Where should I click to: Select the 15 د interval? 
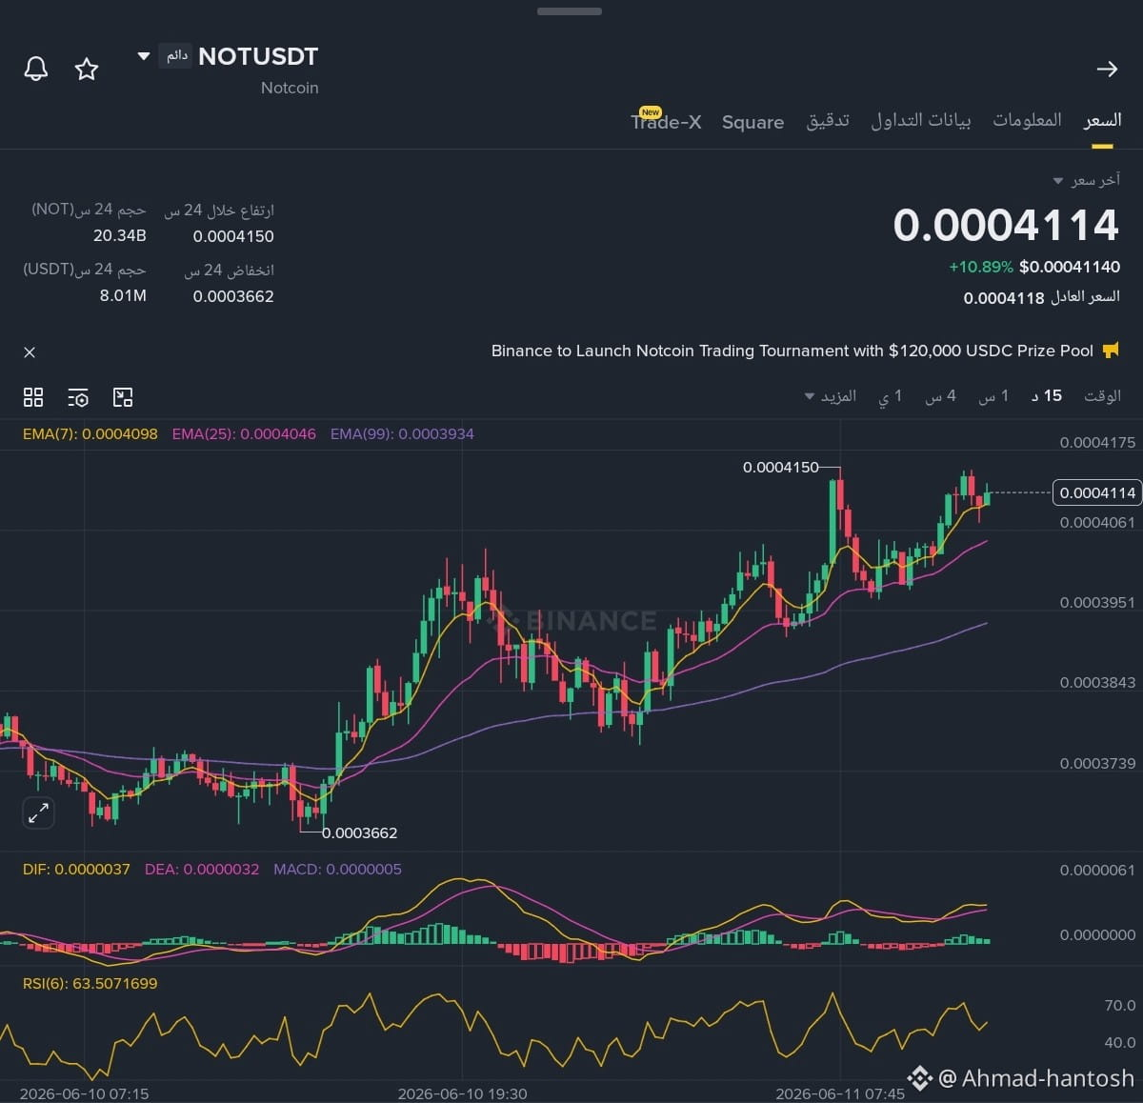[1047, 395]
